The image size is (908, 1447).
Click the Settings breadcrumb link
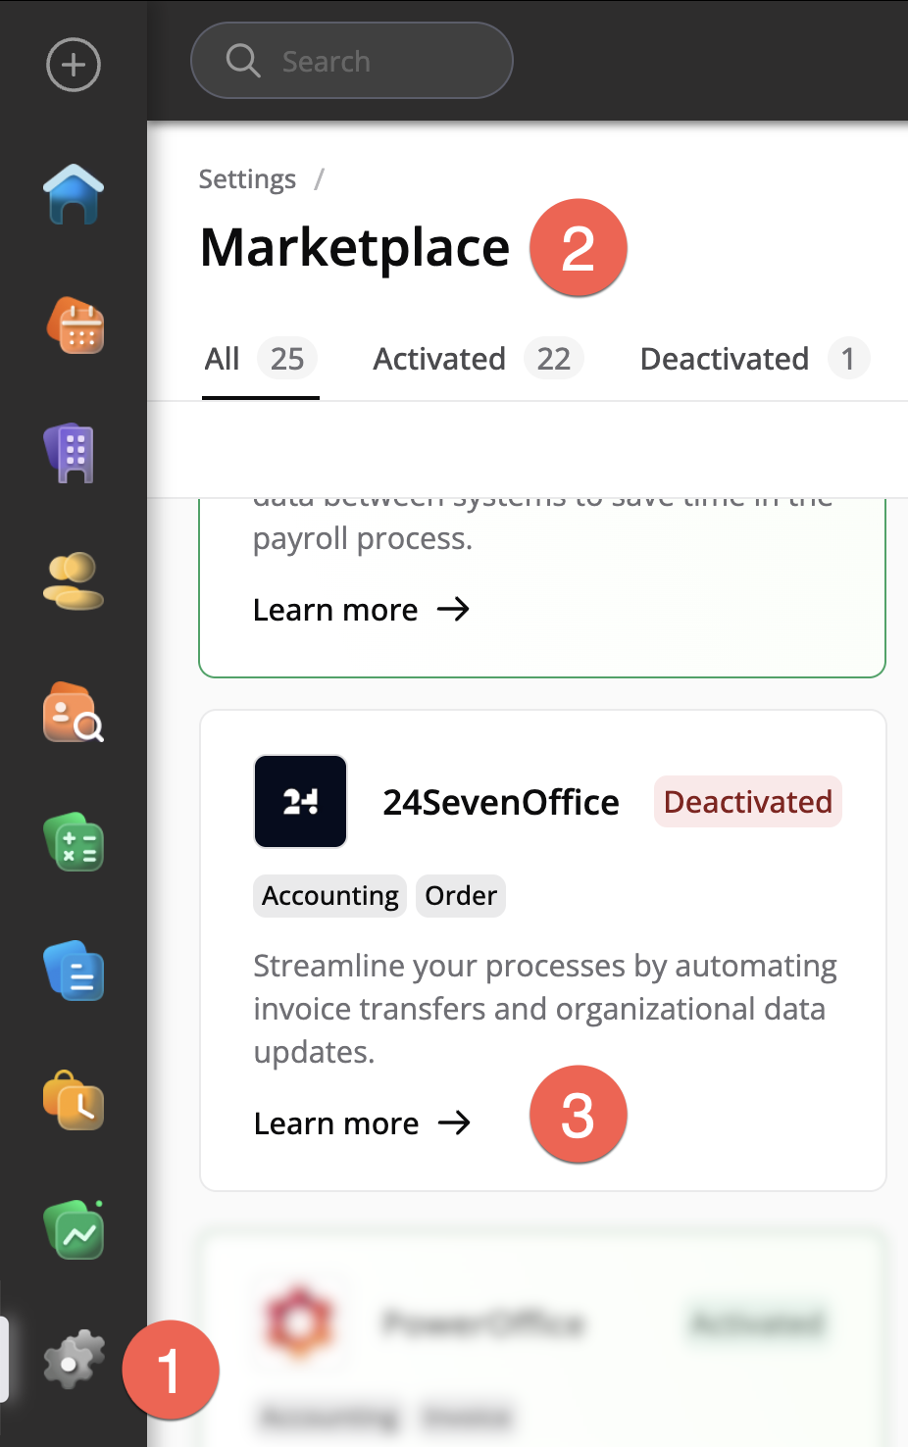click(x=247, y=179)
